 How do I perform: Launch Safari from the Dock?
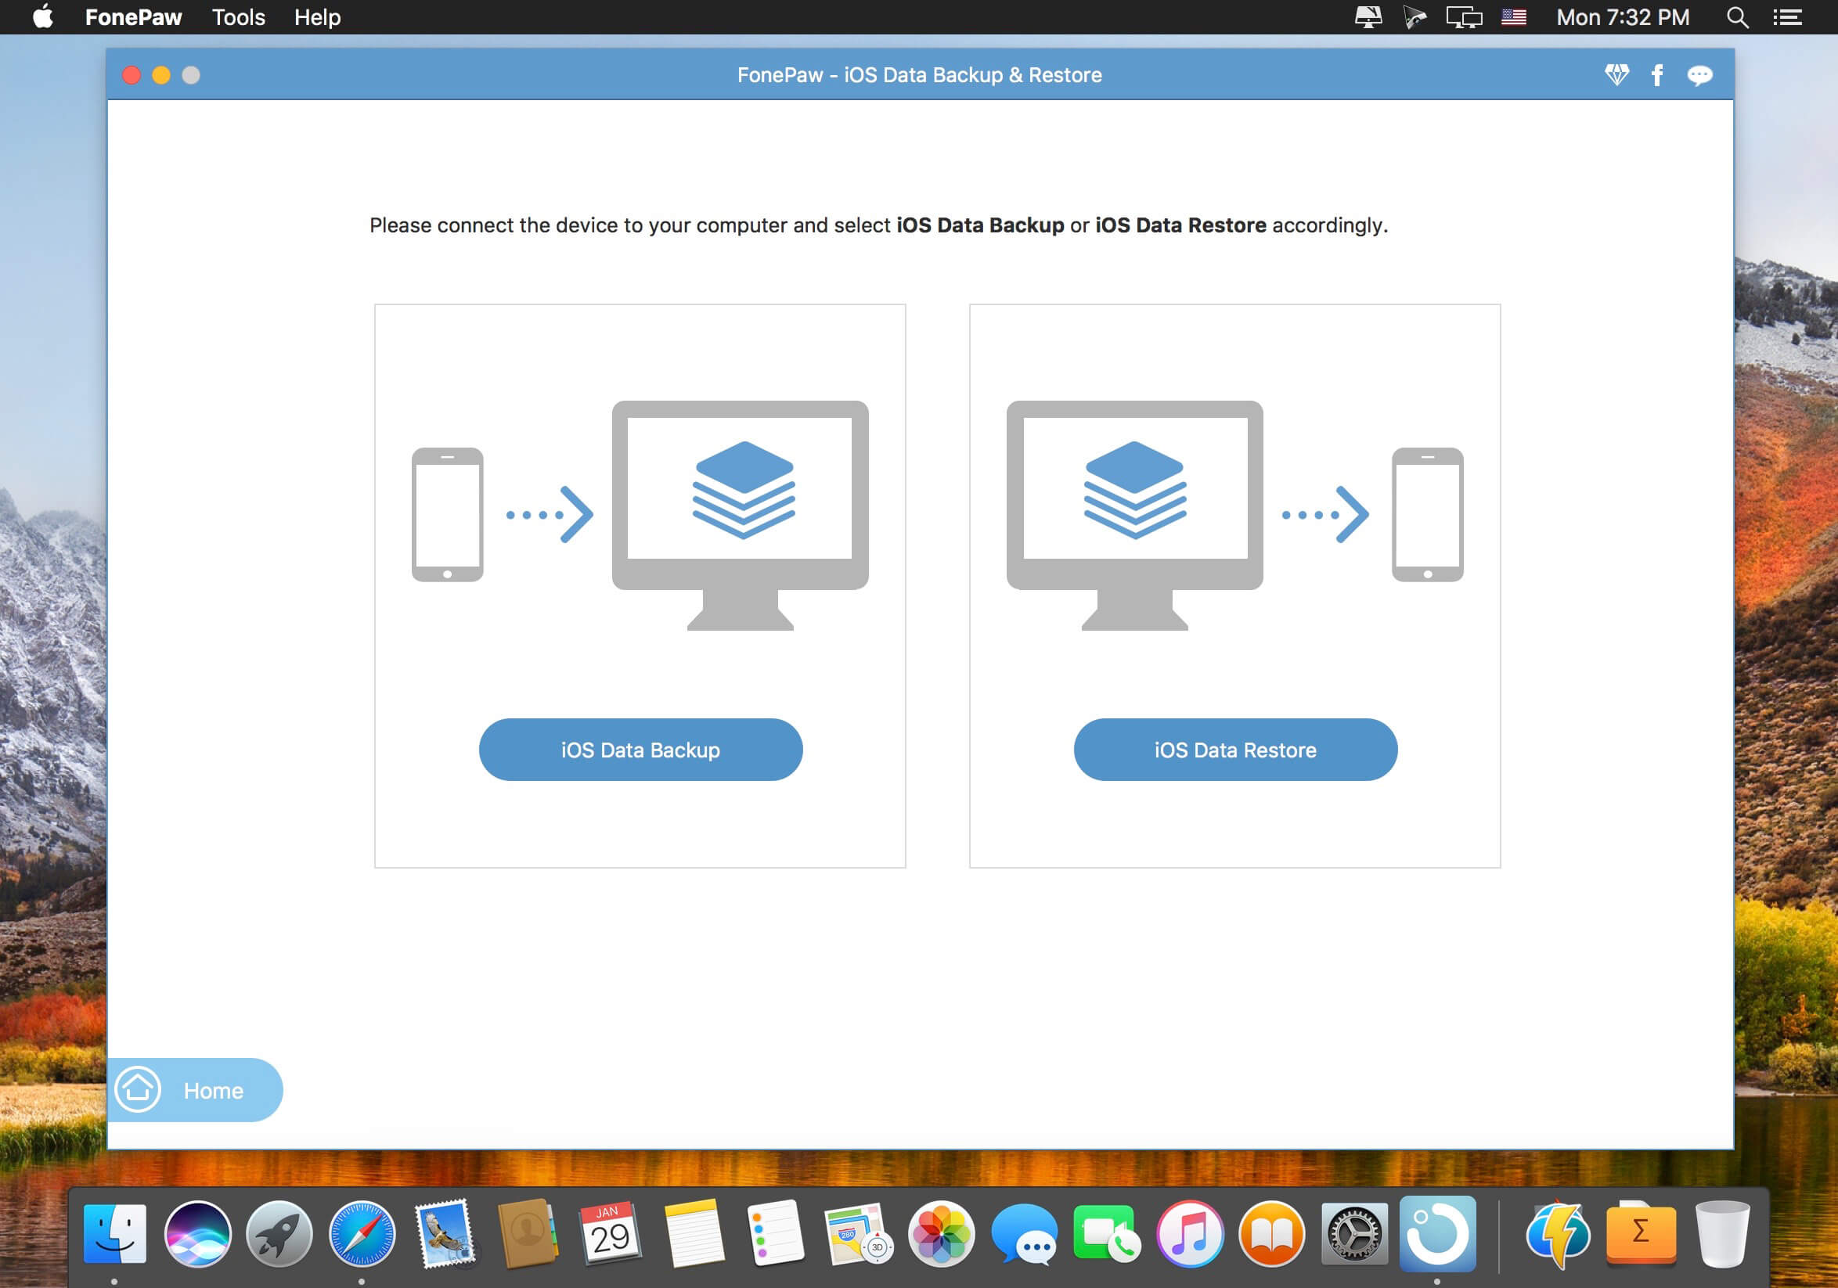362,1233
